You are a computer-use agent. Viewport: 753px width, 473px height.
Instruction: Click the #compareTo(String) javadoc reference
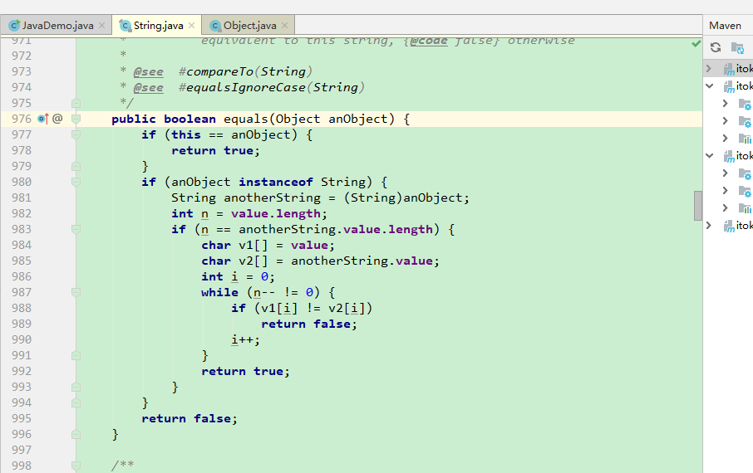245,71
